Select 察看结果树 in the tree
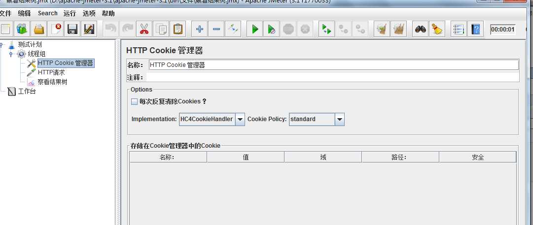 pyautogui.click(x=52, y=82)
